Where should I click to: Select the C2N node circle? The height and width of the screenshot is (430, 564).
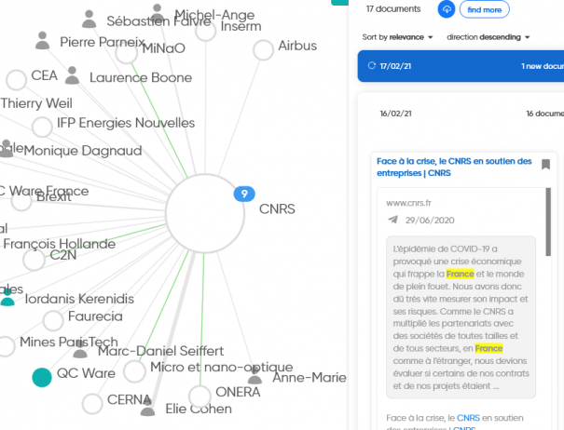[34, 260]
